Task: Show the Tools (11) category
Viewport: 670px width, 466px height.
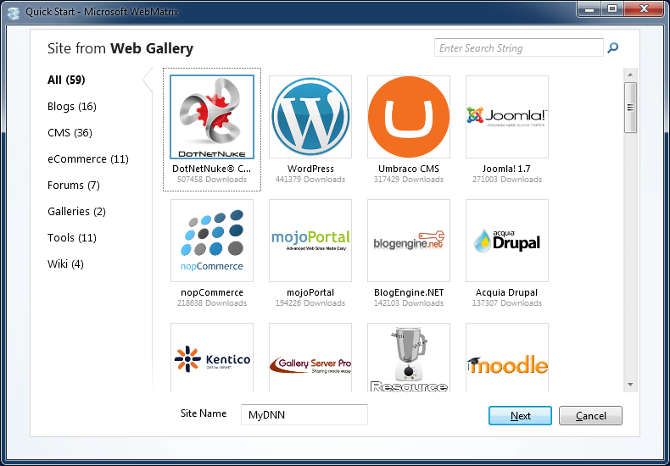Action: [72, 238]
